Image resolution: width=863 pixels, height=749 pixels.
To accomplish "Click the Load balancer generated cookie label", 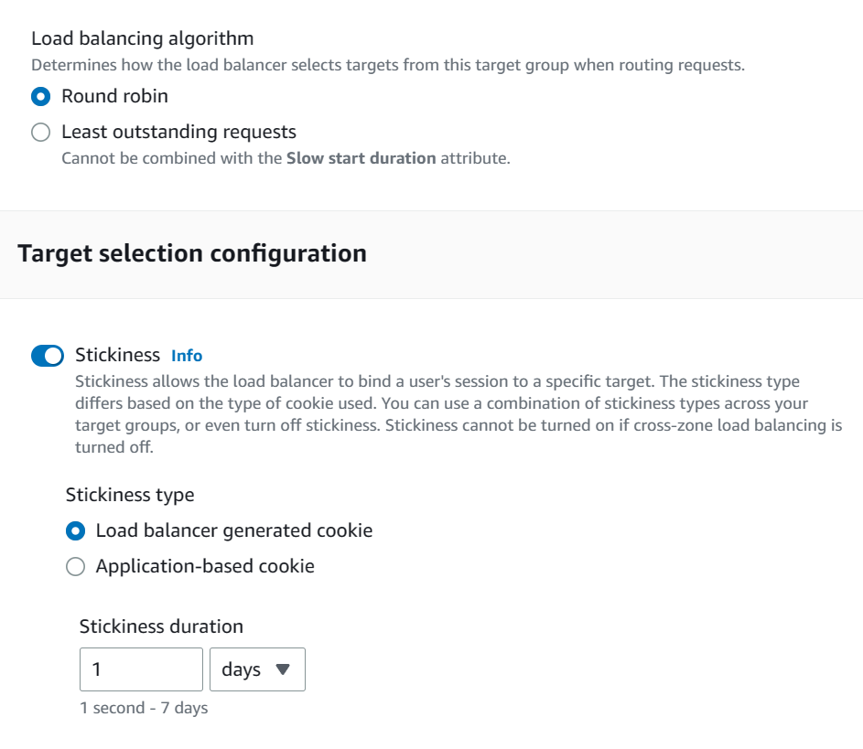I will (x=233, y=531).
